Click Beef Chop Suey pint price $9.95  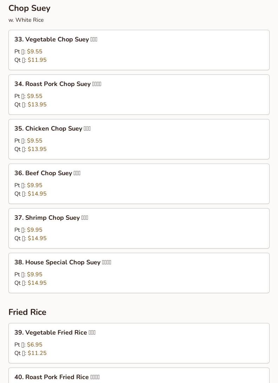tap(34, 185)
